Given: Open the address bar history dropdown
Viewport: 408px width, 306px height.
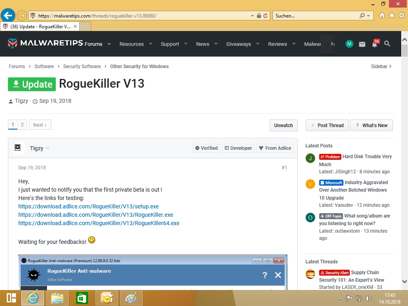Looking at the screenshot, I should pos(252,16).
